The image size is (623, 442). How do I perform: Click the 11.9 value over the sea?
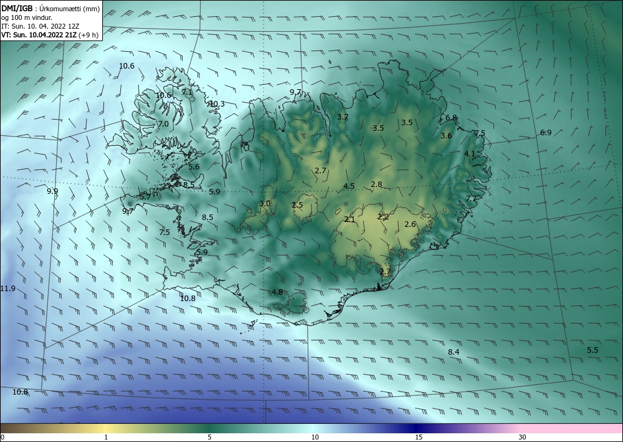7,288
